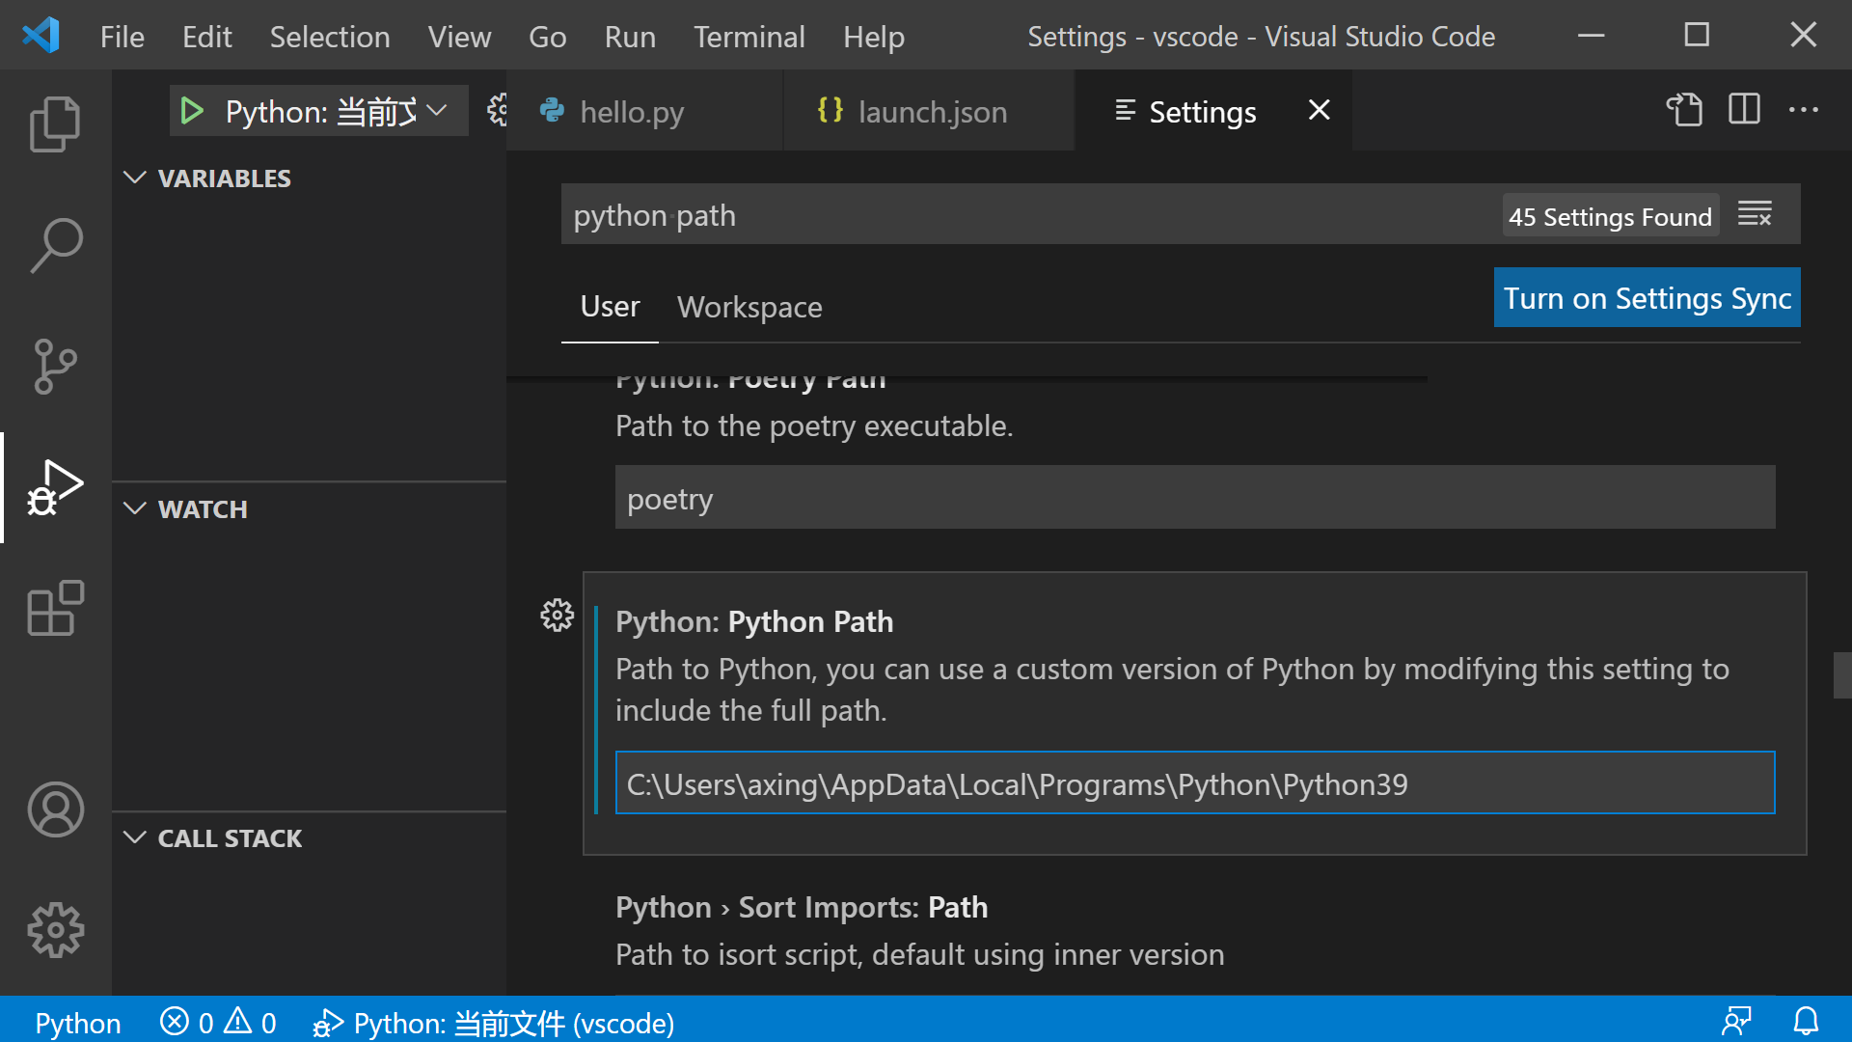Start debugging with green play button
The height and width of the screenshot is (1042, 1852).
[192, 111]
